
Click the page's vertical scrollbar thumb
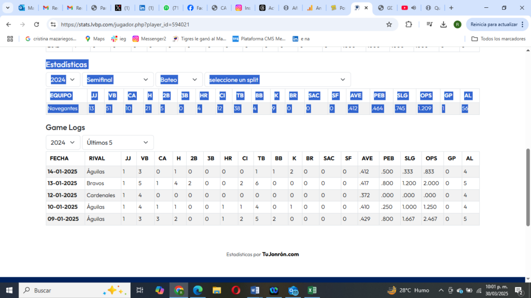click(528, 186)
